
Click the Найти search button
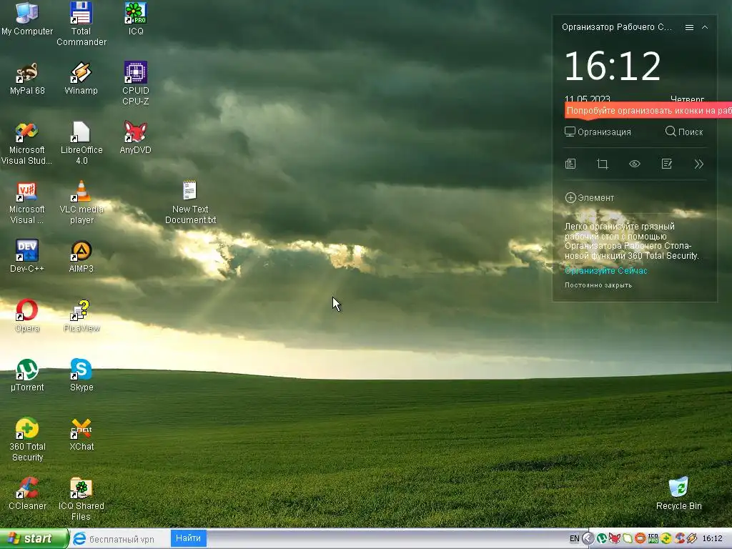click(188, 538)
